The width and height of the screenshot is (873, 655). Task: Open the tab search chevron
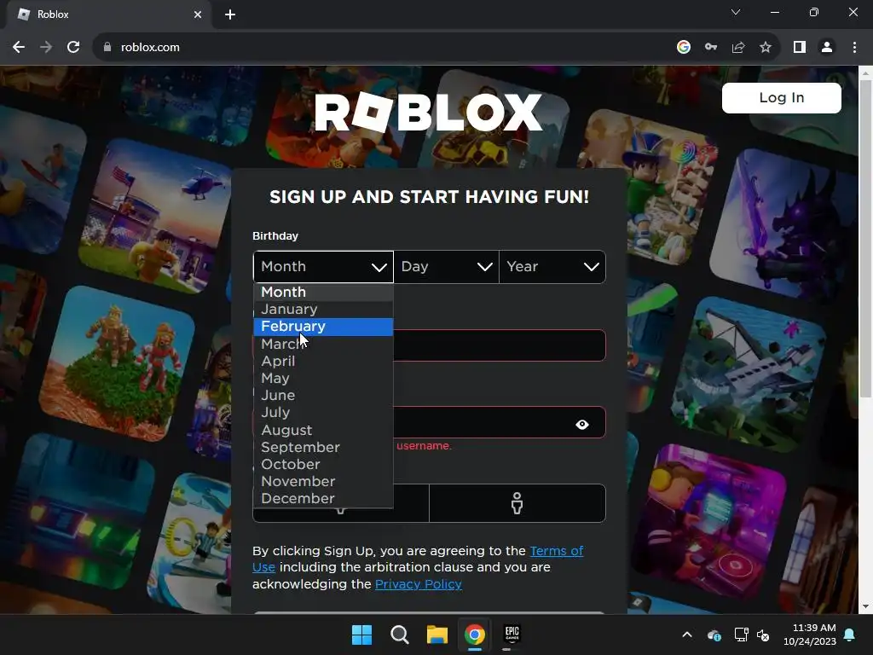click(736, 12)
